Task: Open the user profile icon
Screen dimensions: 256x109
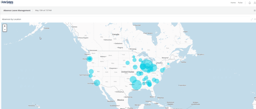Action: (x=255, y=3)
